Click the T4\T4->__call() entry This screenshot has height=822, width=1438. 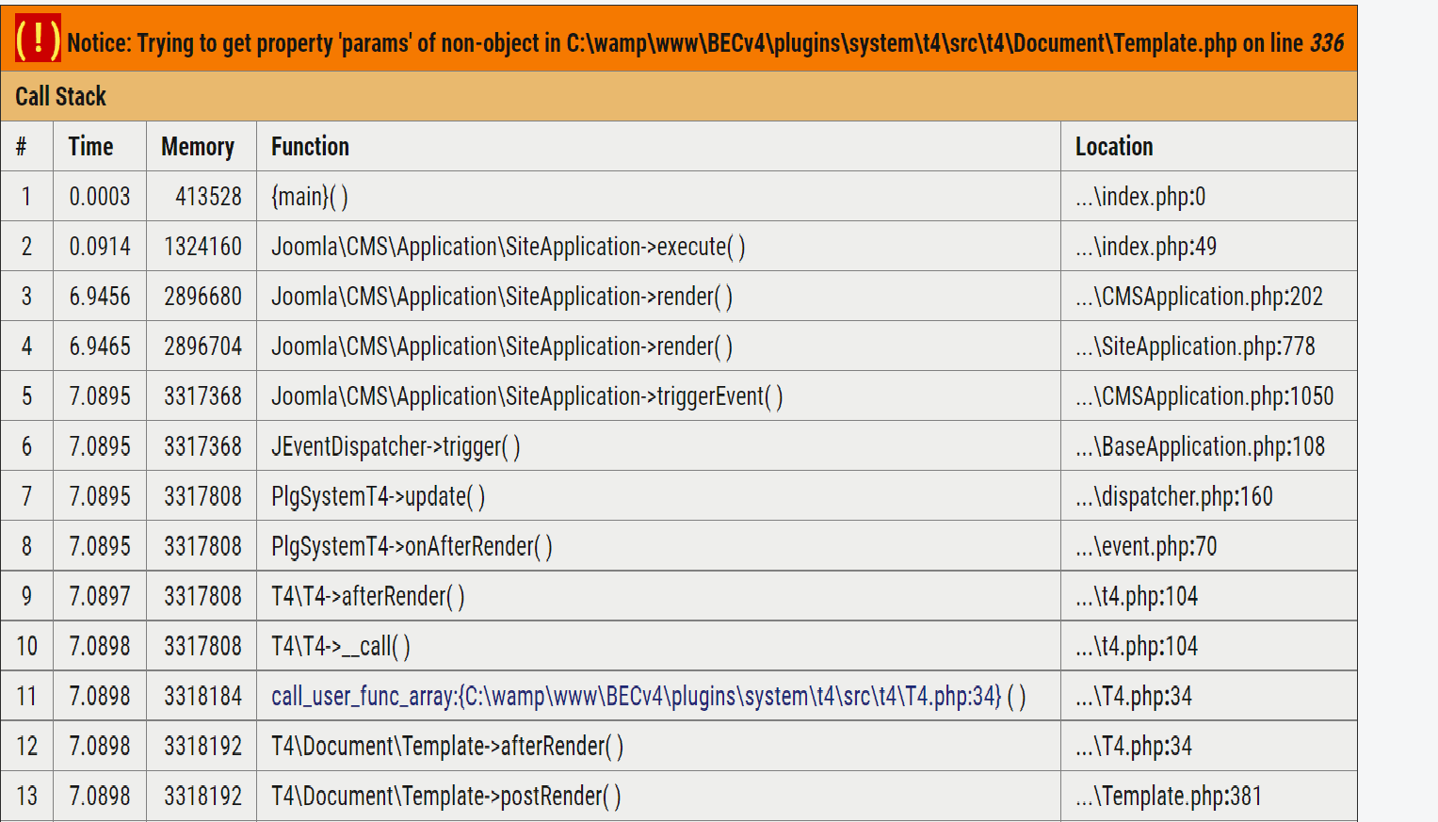[340, 646]
